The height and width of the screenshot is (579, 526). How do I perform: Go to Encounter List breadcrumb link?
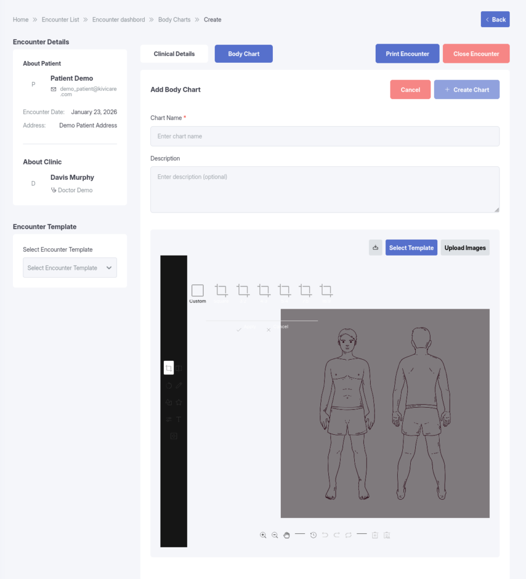click(x=60, y=19)
